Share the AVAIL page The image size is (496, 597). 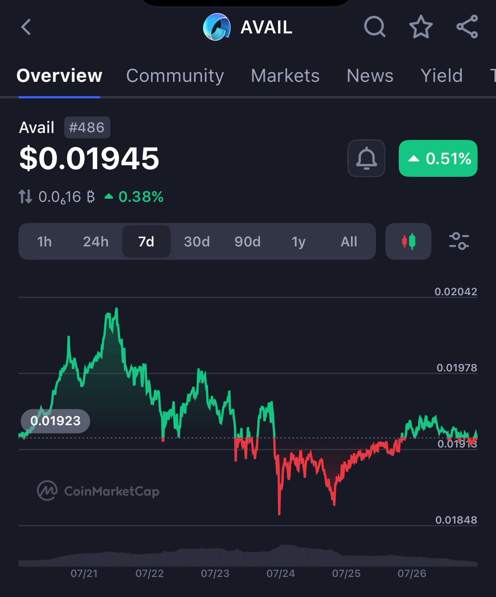[467, 27]
